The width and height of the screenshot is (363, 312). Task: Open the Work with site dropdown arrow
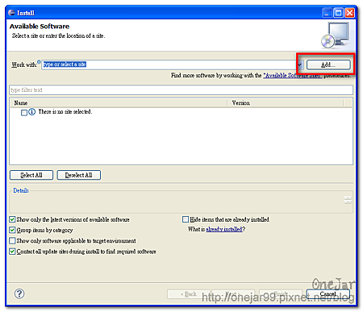(300, 64)
